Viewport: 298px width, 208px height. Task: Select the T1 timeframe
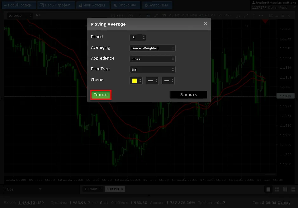[x=165, y=16]
